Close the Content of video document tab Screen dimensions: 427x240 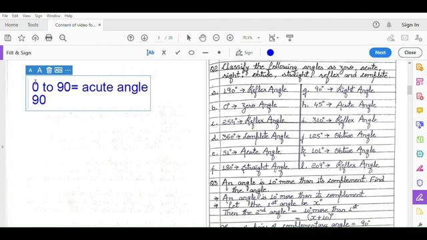(x=99, y=25)
